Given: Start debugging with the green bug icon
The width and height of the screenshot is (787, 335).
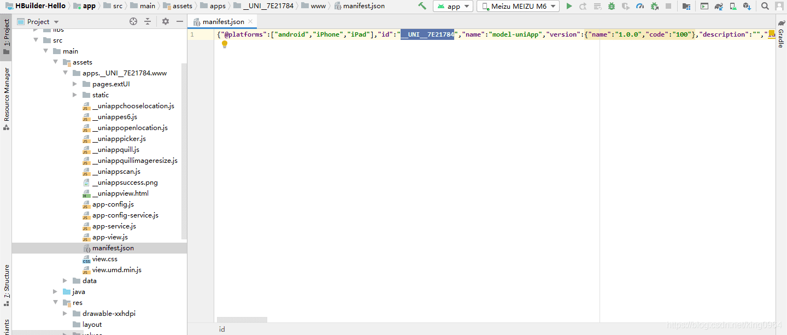Looking at the screenshot, I should point(612,6).
